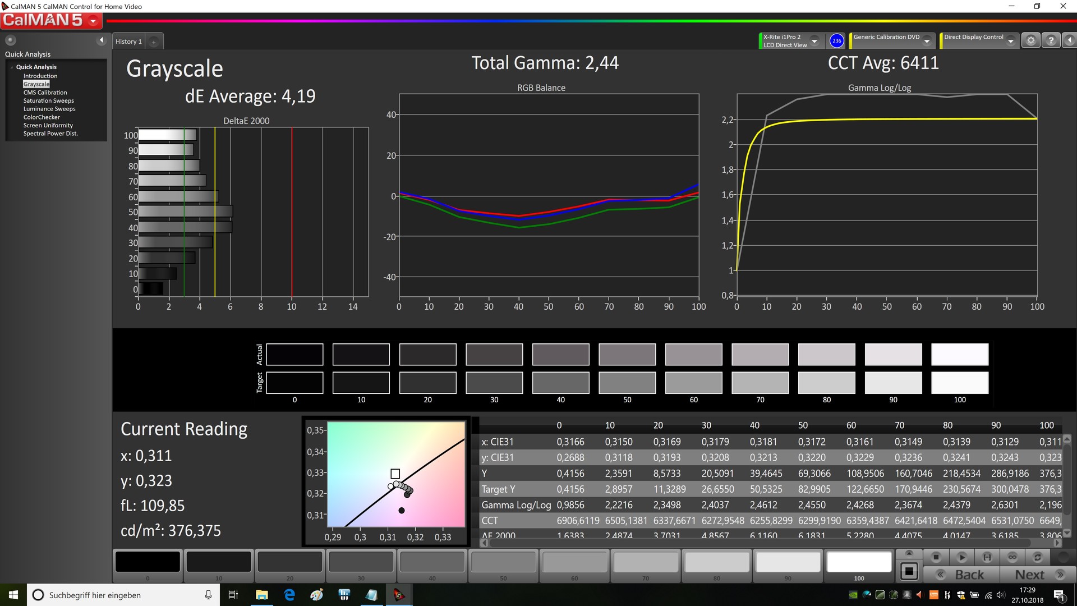Click the infinity continuous read icon
1077x606 pixels.
[1012, 557]
